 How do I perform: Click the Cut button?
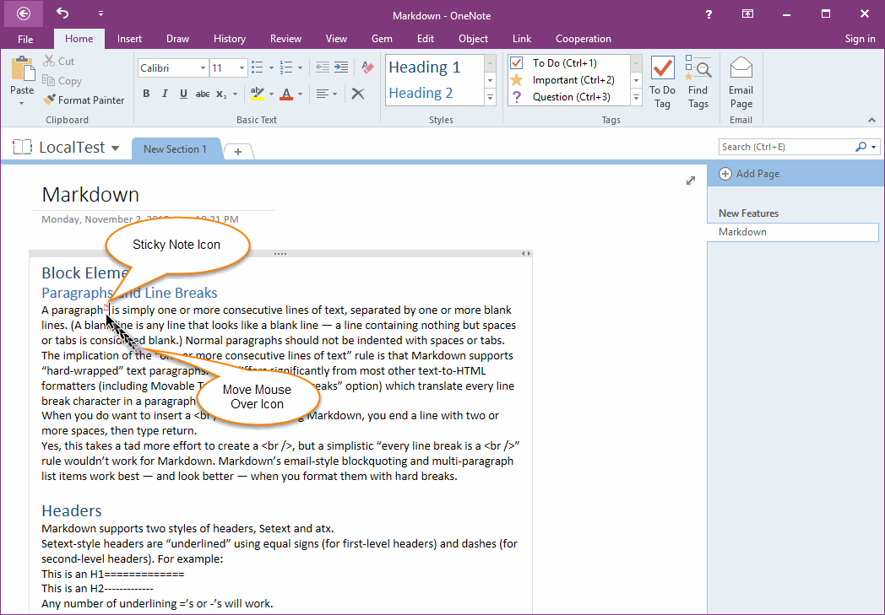click(59, 61)
